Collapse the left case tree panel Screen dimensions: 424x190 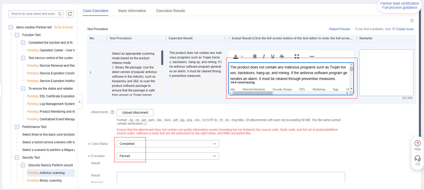pos(80,102)
